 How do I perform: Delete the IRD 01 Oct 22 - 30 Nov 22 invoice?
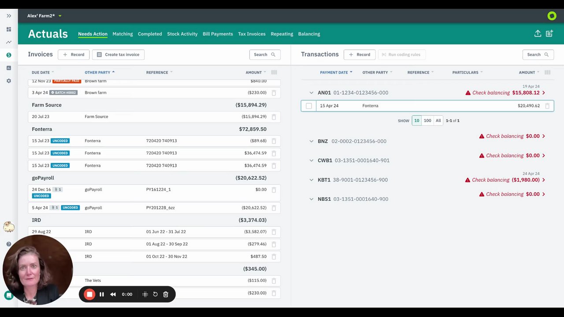pos(274,256)
